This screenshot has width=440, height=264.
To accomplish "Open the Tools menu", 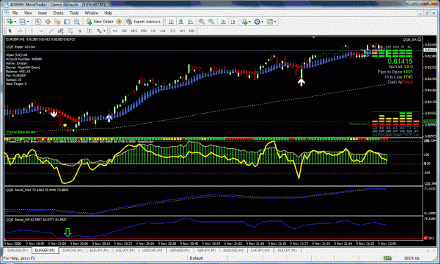I will (x=74, y=13).
